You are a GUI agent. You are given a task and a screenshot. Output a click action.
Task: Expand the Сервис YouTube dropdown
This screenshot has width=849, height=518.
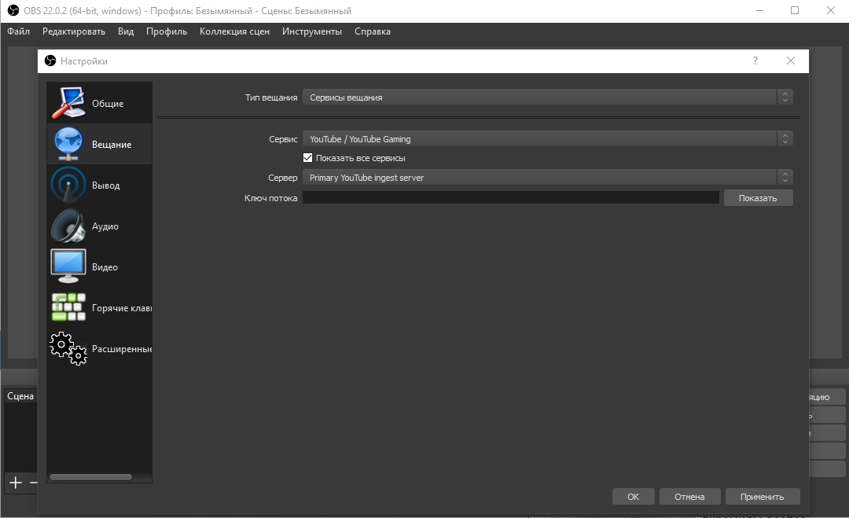547,139
